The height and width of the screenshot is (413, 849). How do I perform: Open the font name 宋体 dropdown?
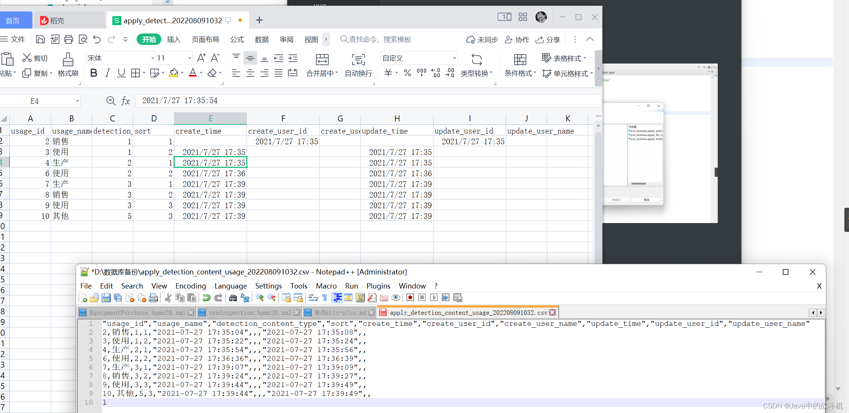[x=153, y=58]
